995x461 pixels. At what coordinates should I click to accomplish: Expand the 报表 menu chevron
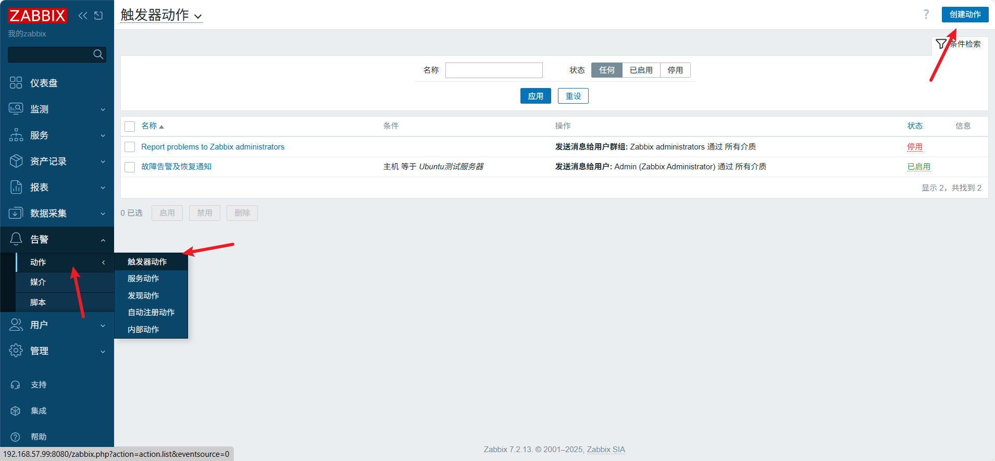pos(103,188)
